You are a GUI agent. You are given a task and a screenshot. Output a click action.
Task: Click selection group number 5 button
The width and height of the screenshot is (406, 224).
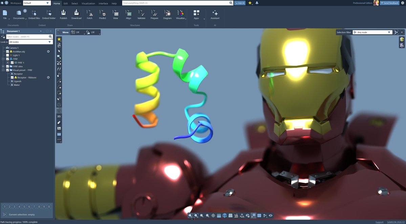click(24, 207)
